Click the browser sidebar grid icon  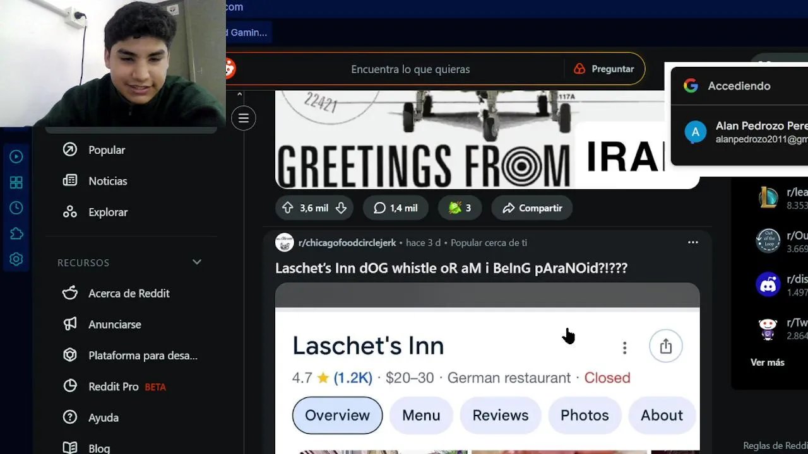(x=16, y=182)
